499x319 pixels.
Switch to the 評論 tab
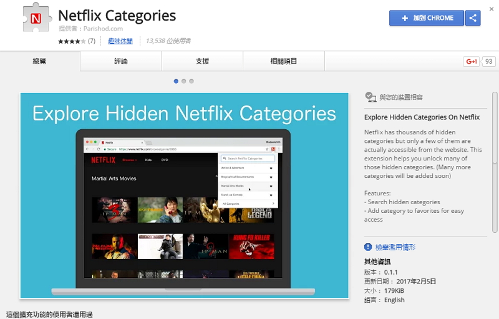[x=121, y=61]
